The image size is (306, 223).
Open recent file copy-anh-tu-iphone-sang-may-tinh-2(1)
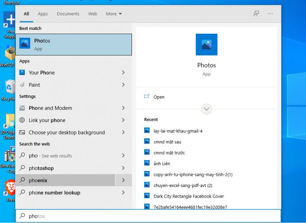point(193,174)
